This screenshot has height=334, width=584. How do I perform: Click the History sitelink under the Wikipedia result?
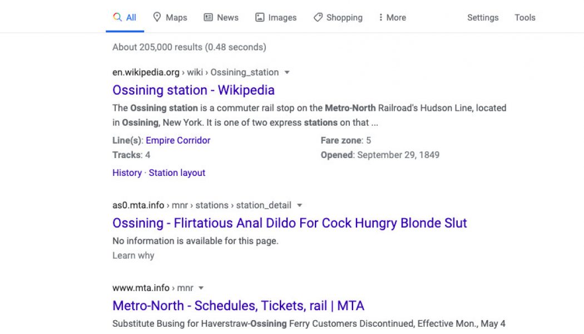127,173
